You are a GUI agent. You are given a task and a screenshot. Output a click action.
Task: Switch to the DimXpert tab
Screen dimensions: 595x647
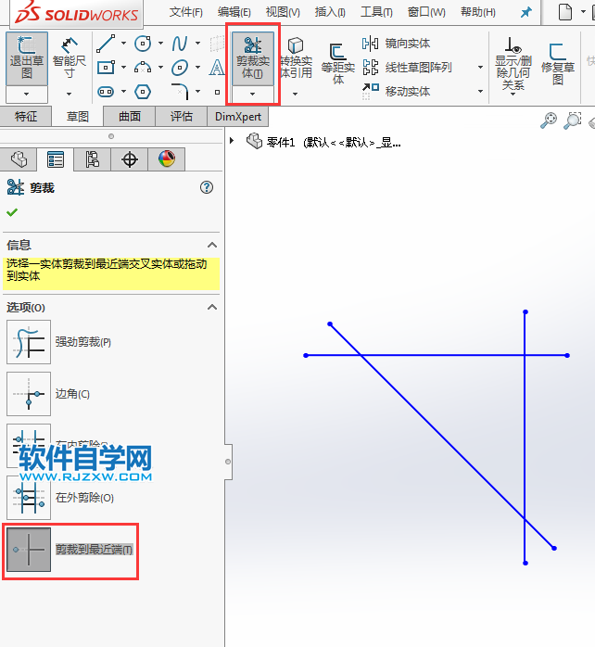(238, 117)
